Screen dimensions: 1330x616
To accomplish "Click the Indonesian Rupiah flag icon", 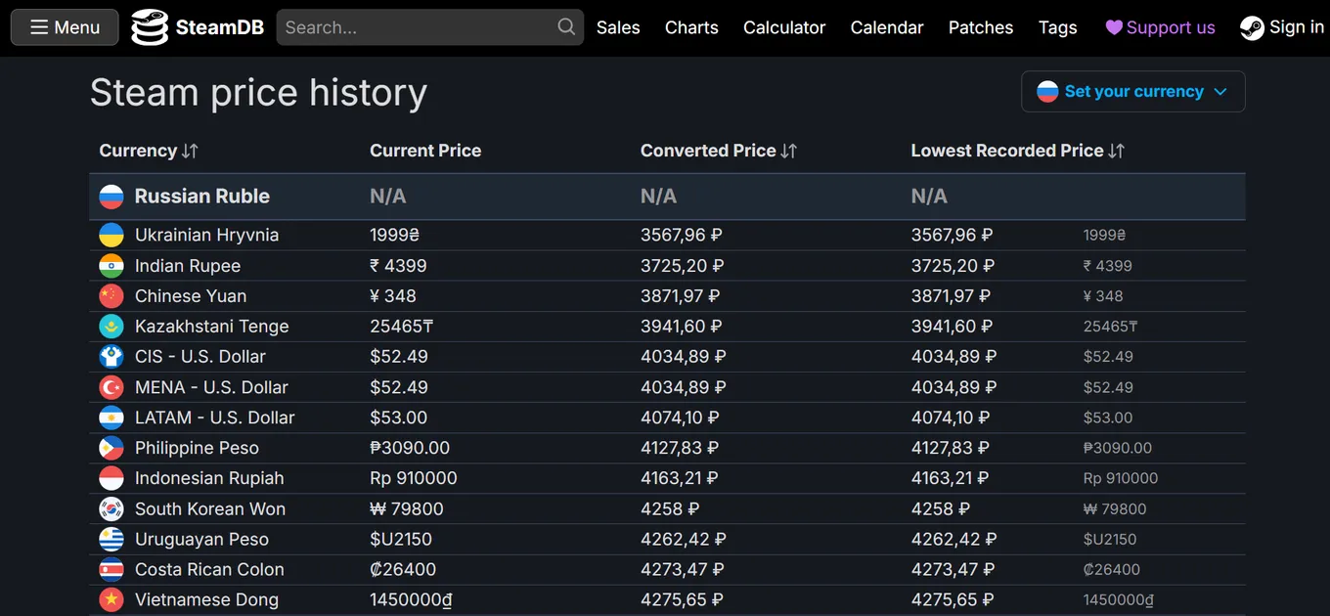I will tap(111, 478).
